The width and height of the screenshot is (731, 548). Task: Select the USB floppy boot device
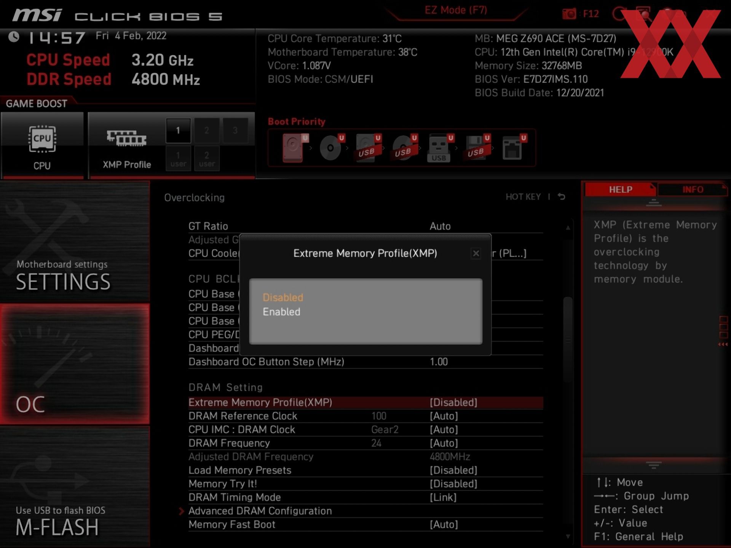tap(477, 148)
